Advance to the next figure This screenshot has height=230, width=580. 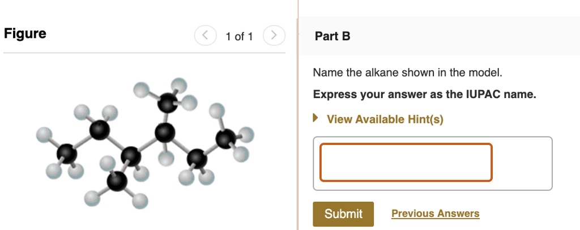(x=274, y=36)
